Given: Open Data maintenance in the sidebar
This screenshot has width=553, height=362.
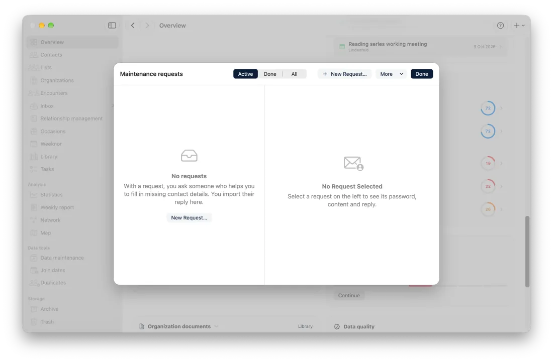Looking at the screenshot, I should [72, 258].
